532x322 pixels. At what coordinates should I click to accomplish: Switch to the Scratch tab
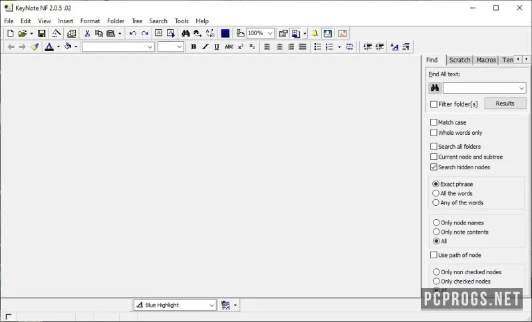[x=460, y=60]
